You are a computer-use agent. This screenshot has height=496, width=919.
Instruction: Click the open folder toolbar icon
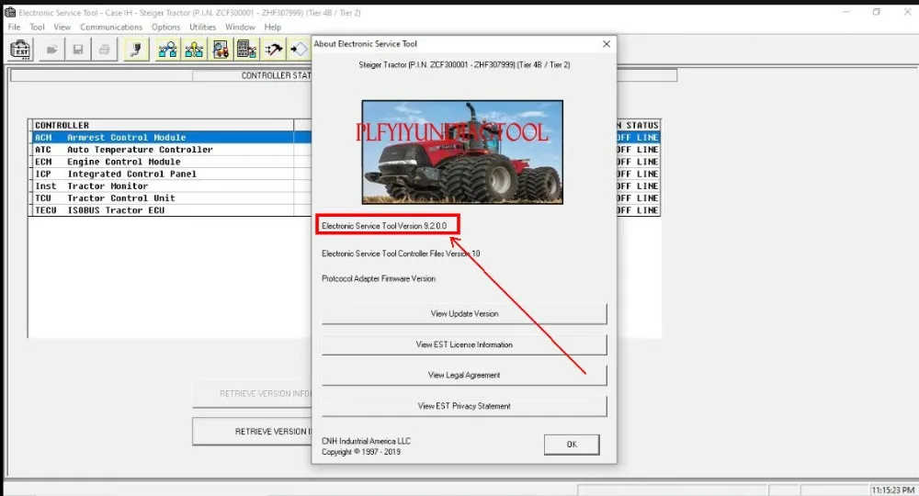pos(52,50)
